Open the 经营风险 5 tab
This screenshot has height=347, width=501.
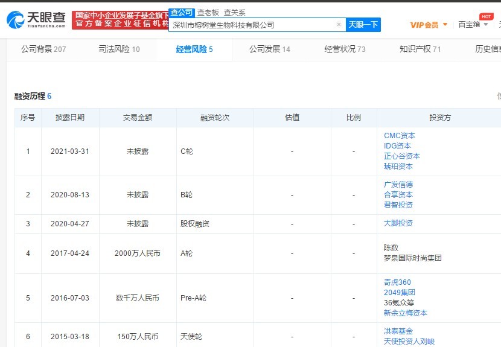(x=194, y=49)
